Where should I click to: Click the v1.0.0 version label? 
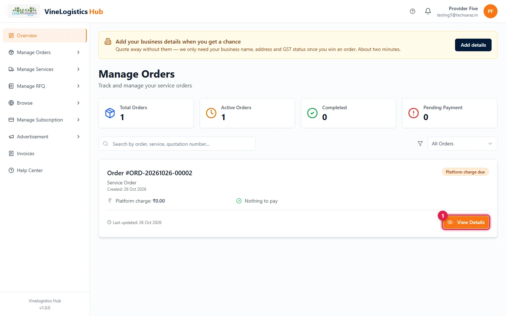click(45, 308)
